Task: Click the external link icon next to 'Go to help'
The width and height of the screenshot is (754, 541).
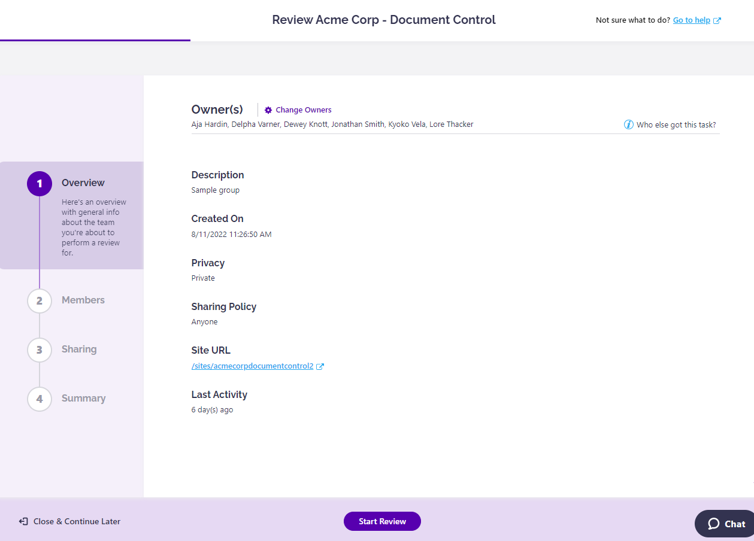Action: tap(716, 20)
